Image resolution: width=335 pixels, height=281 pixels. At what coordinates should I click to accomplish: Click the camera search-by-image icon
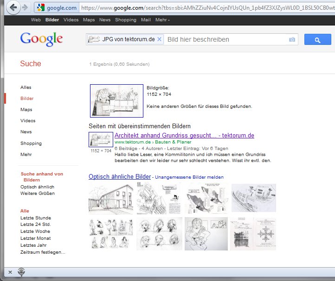coord(292,39)
